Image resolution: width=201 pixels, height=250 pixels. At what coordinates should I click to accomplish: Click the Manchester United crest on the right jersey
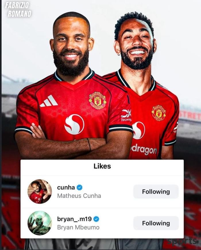tap(159, 113)
